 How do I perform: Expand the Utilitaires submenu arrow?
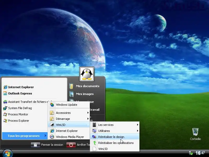click(x=138, y=131)
